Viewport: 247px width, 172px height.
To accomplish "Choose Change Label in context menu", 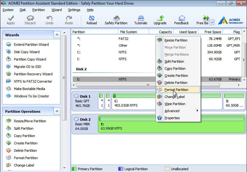I will click(x=178, y=97).
